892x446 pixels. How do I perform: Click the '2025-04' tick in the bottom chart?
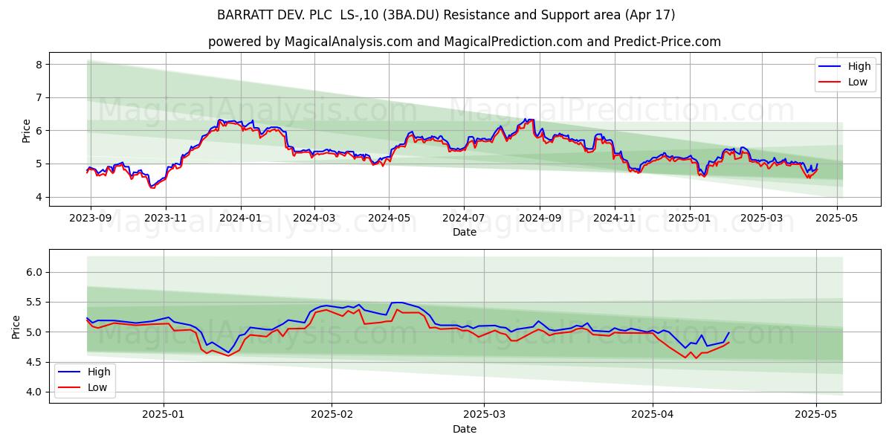pyautogui.click(x=653, y=415)
